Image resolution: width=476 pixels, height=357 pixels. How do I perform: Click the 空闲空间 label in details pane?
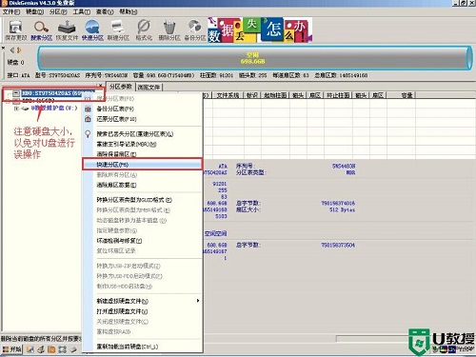tap(215, 233)
